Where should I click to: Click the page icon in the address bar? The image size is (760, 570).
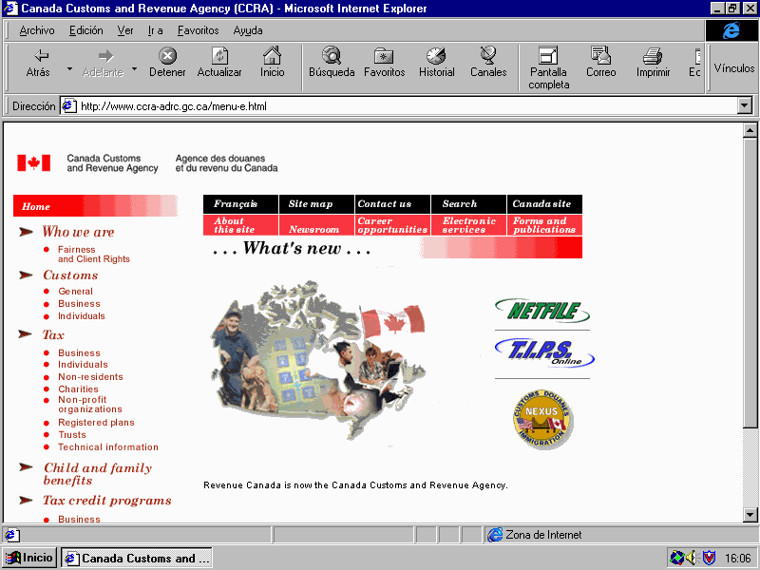pyautogui.click(x=69, y=106)
